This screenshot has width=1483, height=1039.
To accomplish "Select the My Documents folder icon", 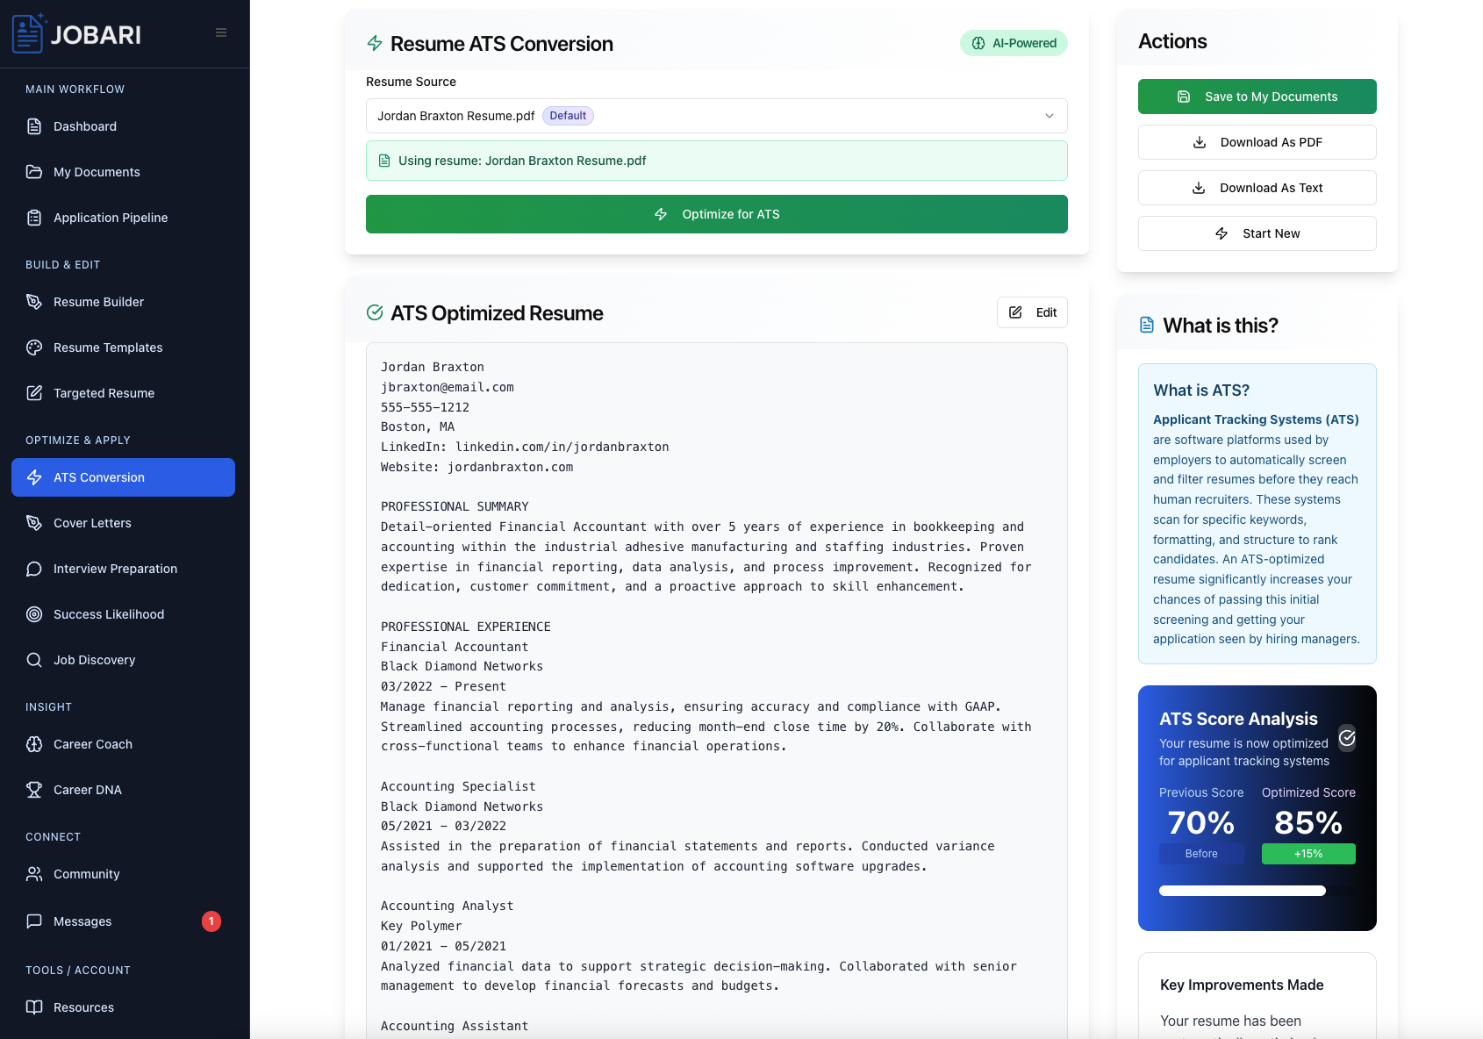I will point(33,172).
